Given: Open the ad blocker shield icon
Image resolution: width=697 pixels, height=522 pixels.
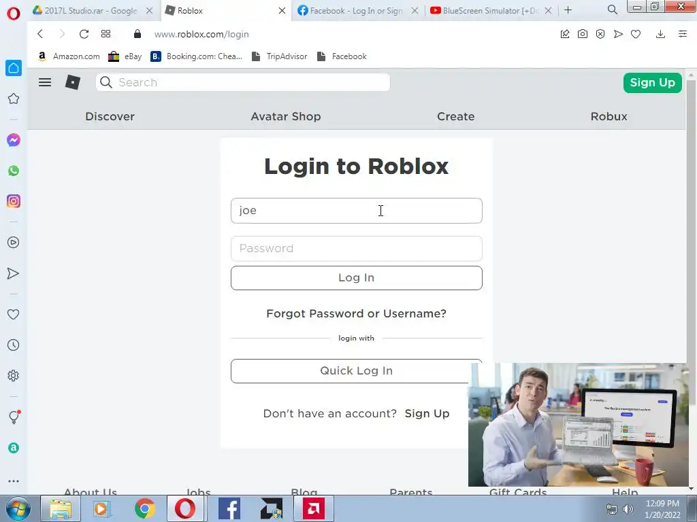Looking at the screenshot, I should pyautogui.click(x=600, y=34).
